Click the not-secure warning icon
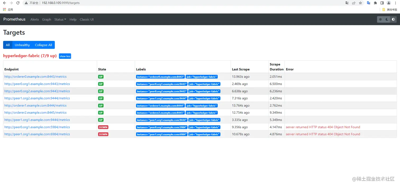400x187 pixels. pyautogui.click(x=26, y=3)
